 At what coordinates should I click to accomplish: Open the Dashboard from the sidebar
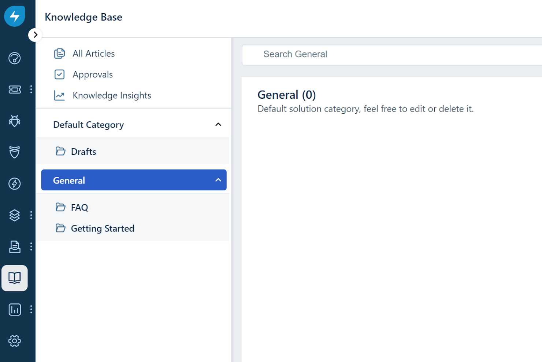coord(14,58)
